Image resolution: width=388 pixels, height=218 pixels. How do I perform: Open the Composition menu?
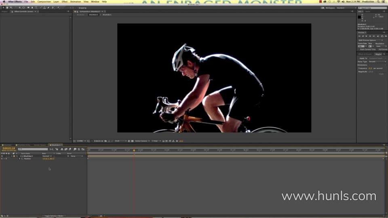[x=44, y=2]
